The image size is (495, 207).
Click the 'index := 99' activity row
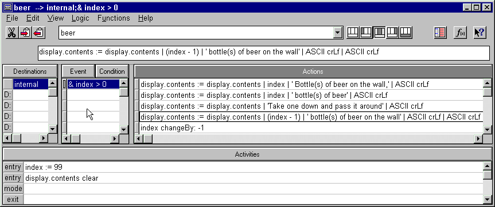(x=254, y=167)
